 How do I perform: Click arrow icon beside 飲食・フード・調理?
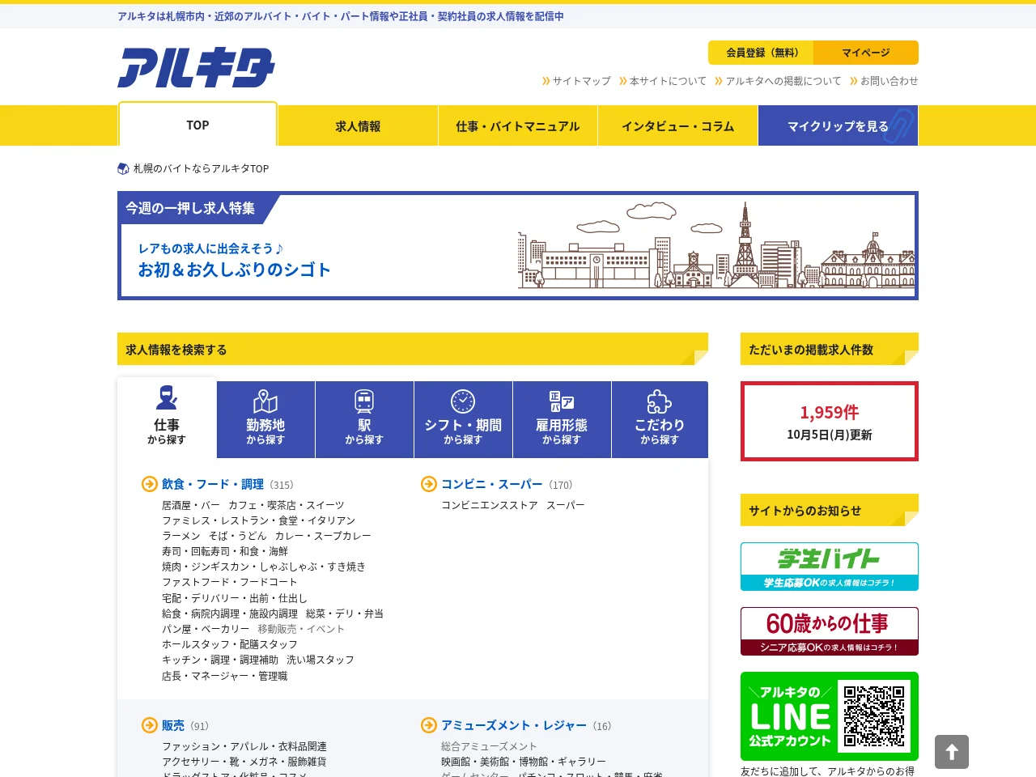point(150,484)
